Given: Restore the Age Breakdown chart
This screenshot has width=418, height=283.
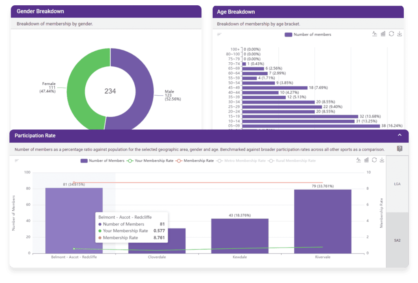Looking at the screenshot, I should coord(391,34).
